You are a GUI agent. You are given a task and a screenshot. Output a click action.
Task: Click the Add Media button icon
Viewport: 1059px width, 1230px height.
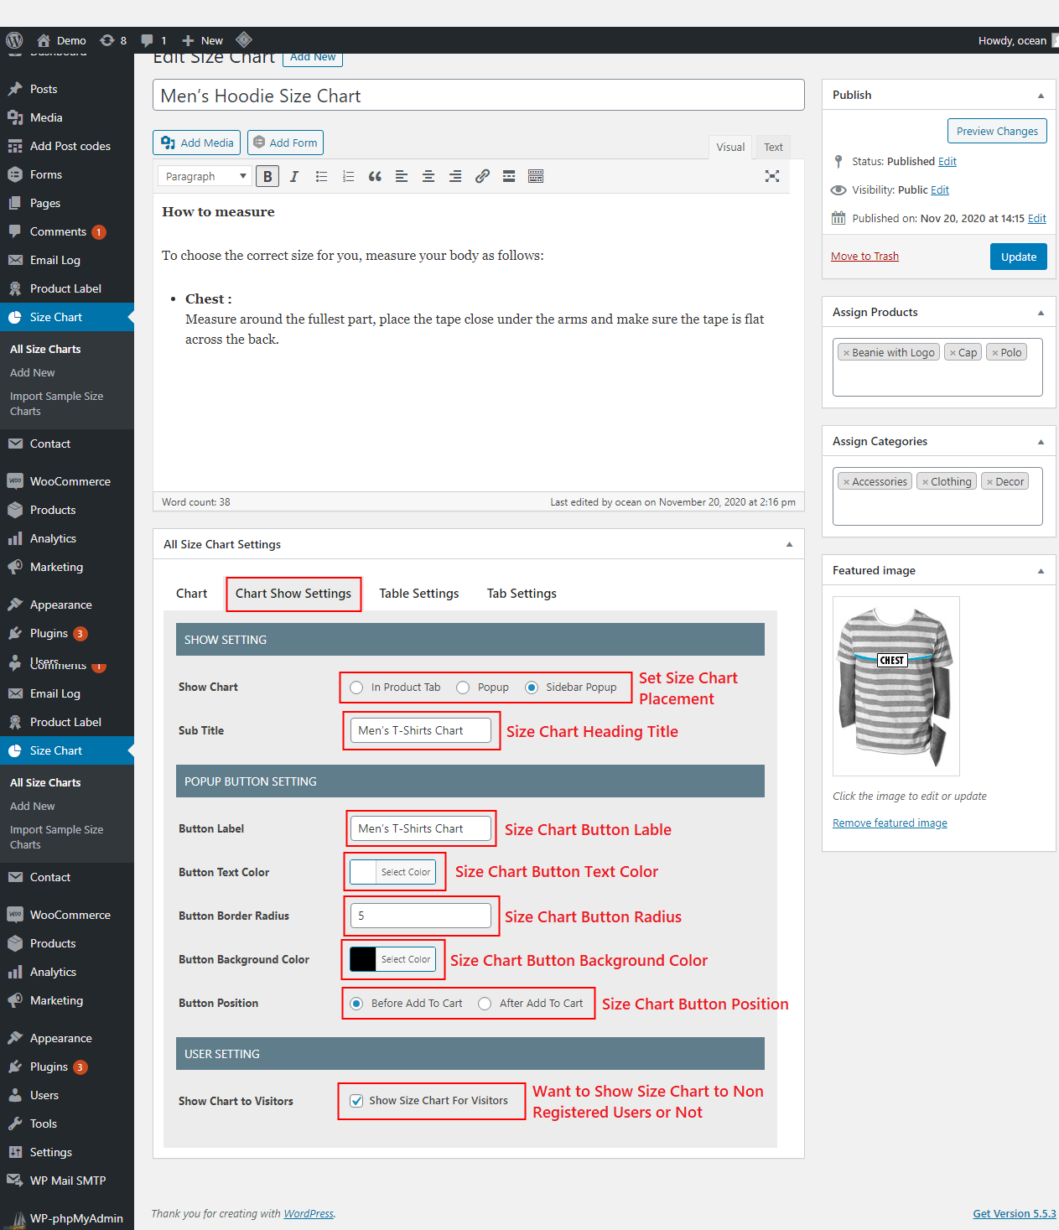click(168, 143)
